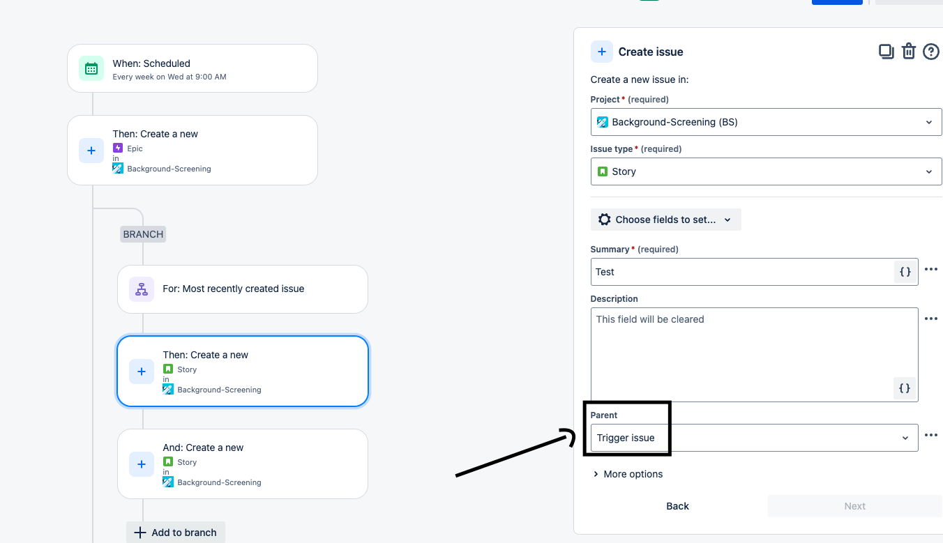Viewport: 943px width, 543px height.
Task: Open the Issue type dropdown showing Story
Action: pyautogui.click(x=765, y=171)
